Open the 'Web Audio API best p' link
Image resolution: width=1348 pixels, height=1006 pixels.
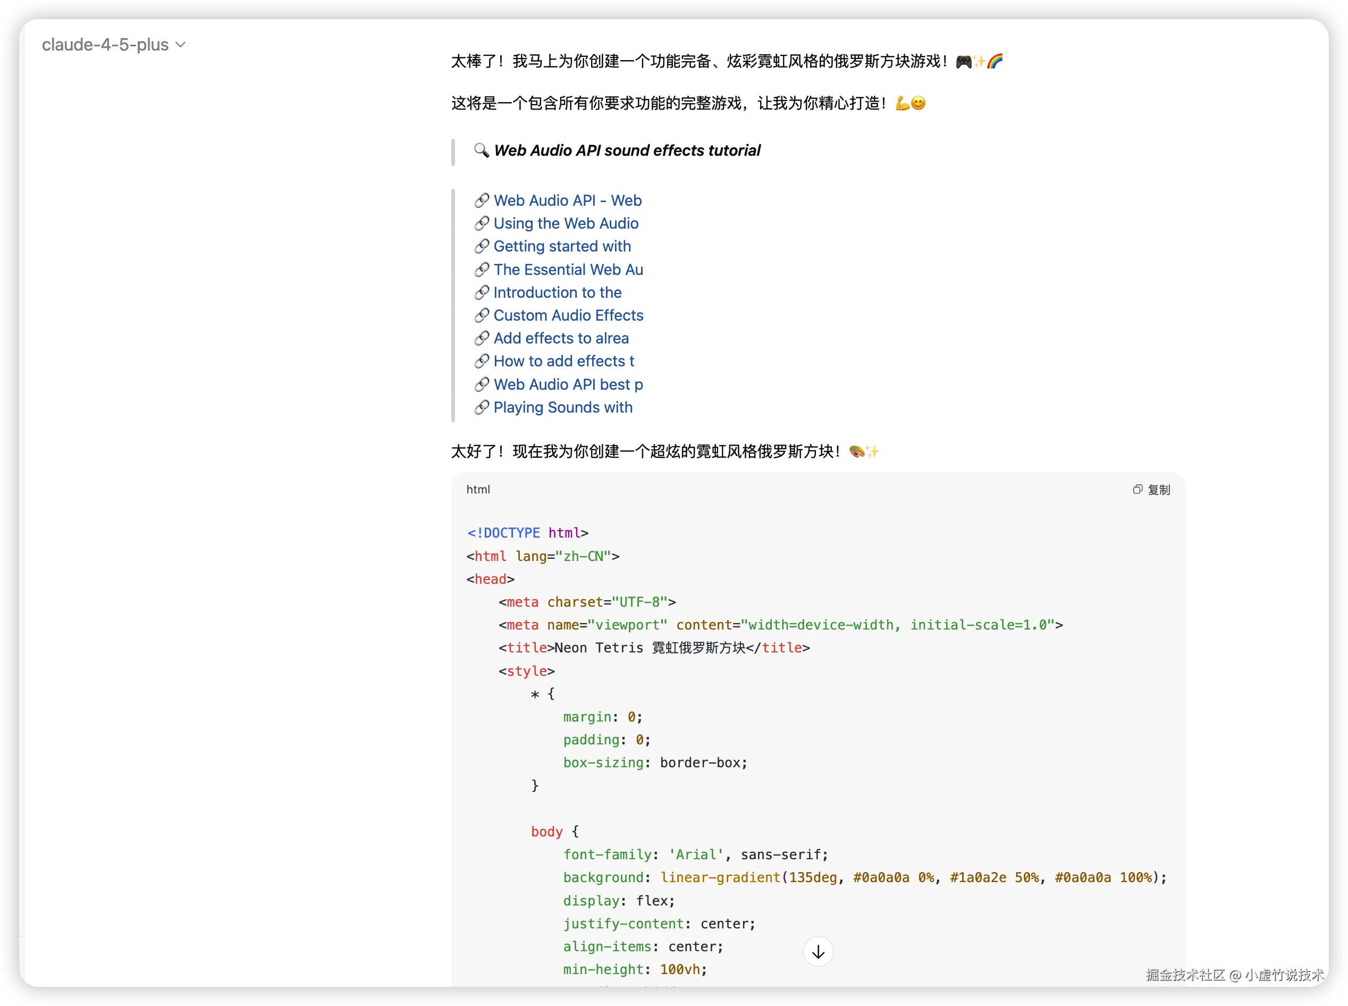pos(568,384)
